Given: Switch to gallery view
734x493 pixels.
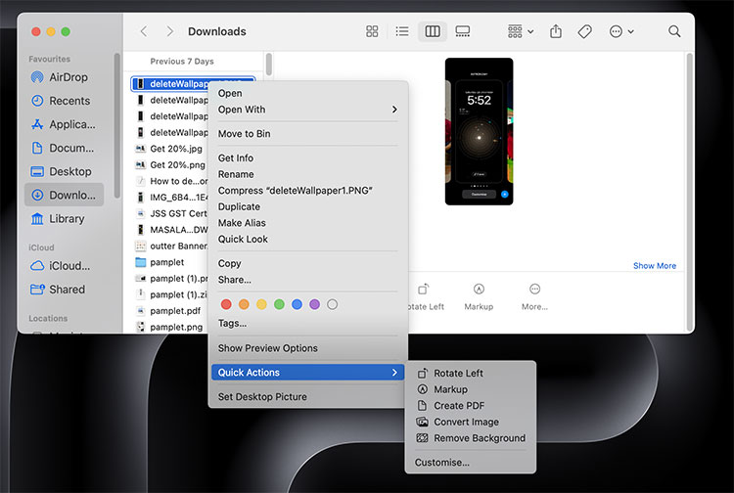Looking at the screenshot, I should click(x=462, y=31).
